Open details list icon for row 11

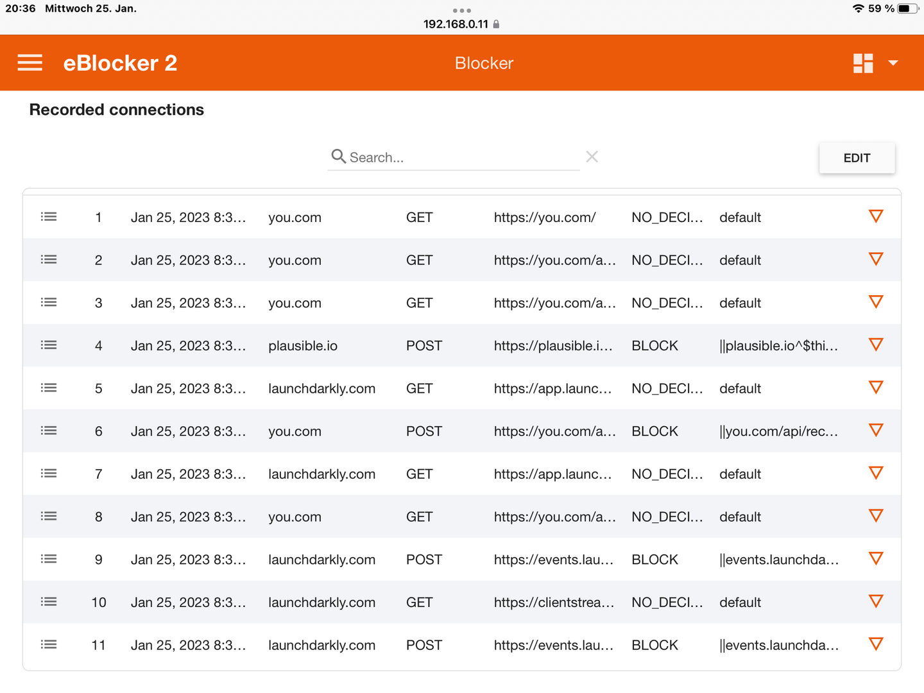click(x=49, y=645)
